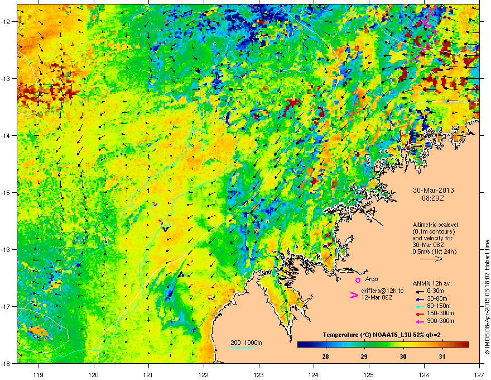The width and height of the screenshot is (491, 380).
Task: Click the '80-150m' depth label
Action: coord(439,306)
